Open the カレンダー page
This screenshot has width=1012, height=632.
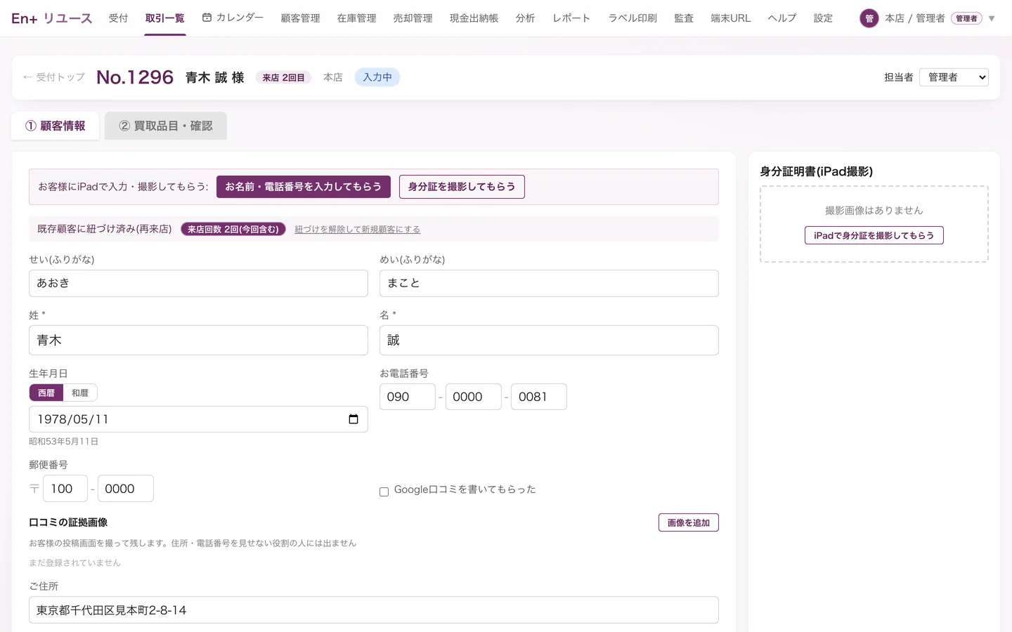point(233,18)
